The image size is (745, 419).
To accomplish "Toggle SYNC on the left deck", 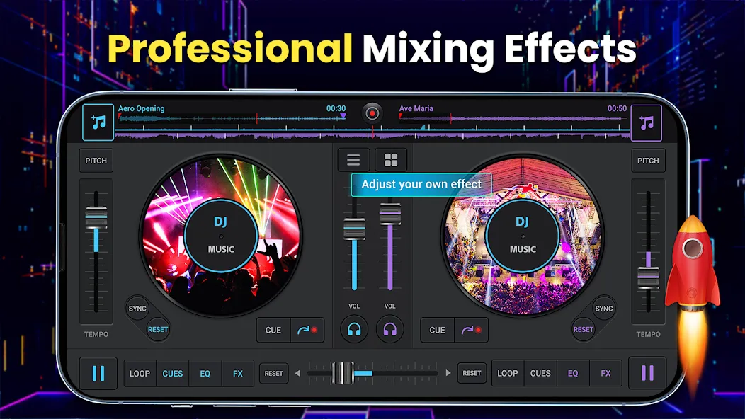I will [137, 309].
